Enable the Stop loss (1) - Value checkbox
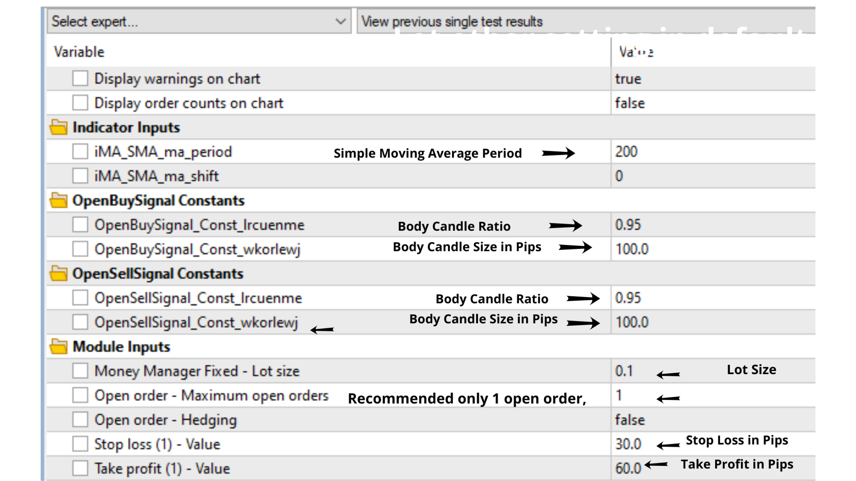The image size is (856, 481). pos(80,444)
